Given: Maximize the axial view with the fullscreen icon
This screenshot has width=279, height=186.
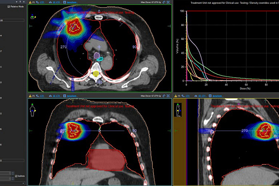Looking at the screenshot, I should (168, 2).
